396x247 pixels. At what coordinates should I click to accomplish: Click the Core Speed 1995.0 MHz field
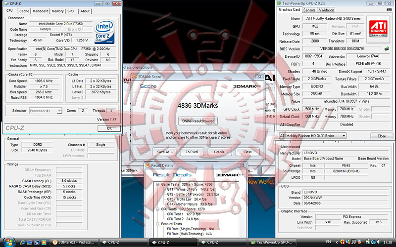coord(44,81)
